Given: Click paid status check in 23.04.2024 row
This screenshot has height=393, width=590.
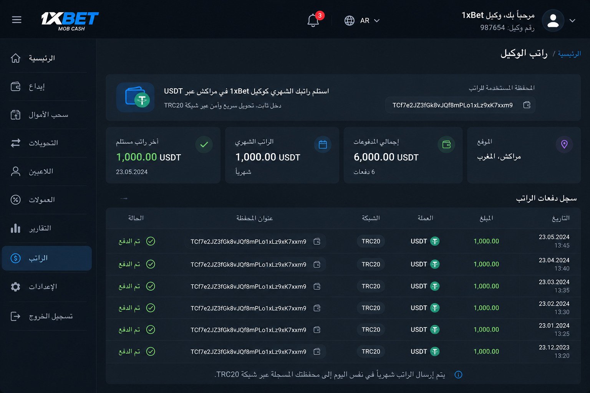Looking at the screenshot, I should (x=151, y=264).
